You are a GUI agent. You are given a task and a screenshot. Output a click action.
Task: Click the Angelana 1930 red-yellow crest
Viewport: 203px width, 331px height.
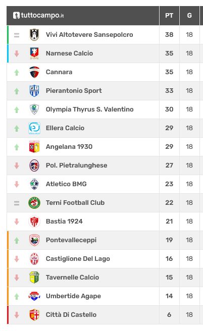point(34,147)
